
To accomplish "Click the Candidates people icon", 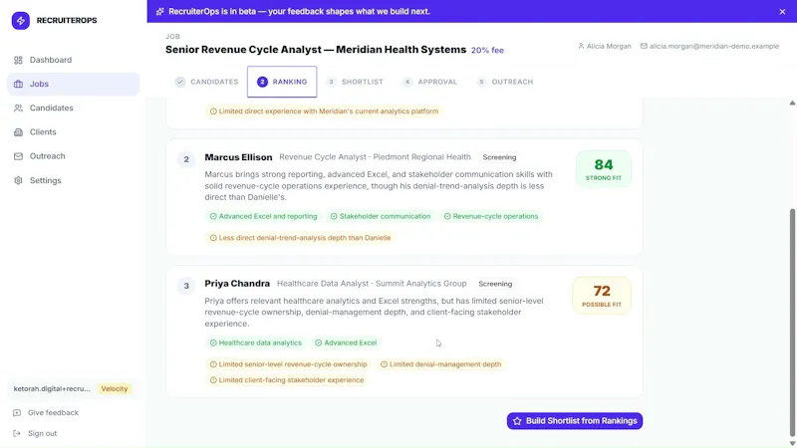I will [x=18, y=108].
